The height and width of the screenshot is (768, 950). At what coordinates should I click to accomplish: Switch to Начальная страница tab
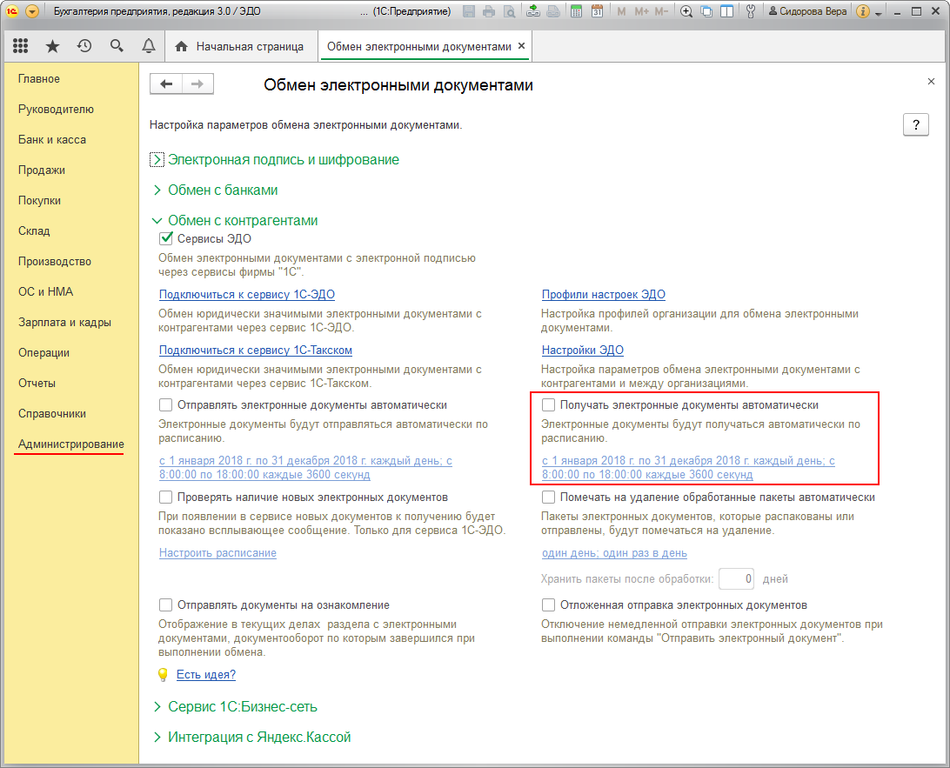pos(239,46)
